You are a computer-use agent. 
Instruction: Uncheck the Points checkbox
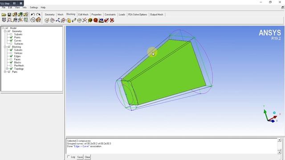(11, 37)
